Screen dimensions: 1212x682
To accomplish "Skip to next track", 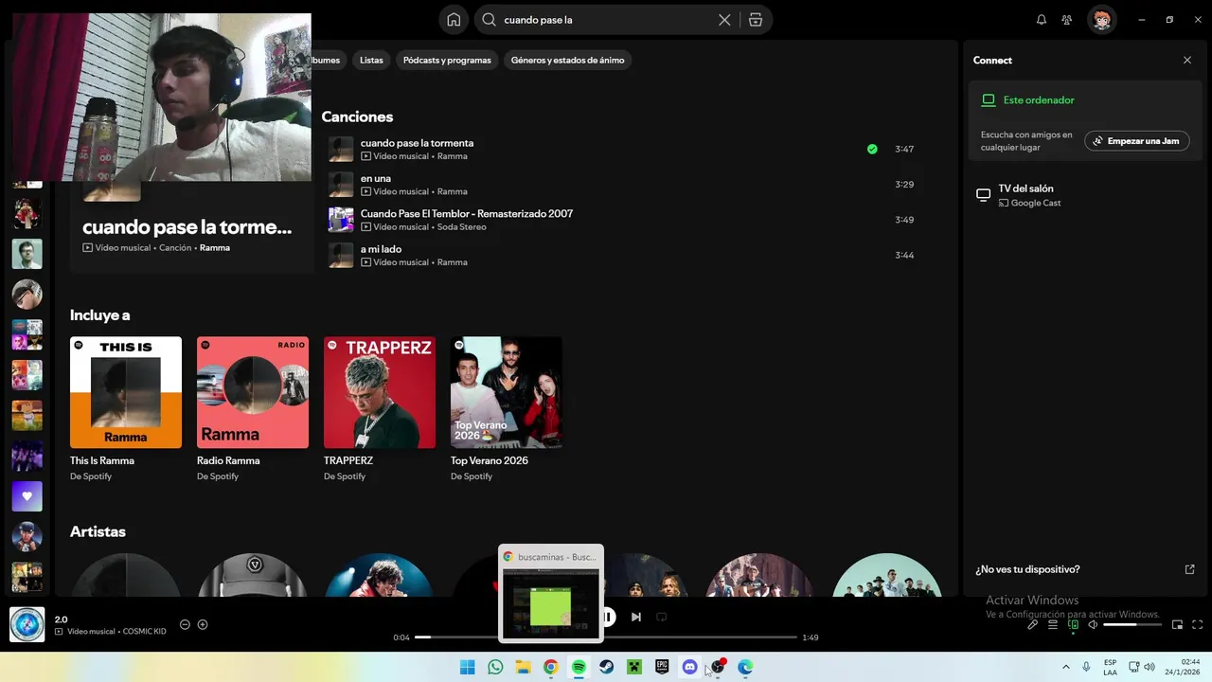I will pyautogui.click(x=636, y=617).
